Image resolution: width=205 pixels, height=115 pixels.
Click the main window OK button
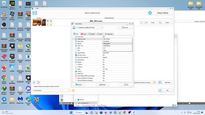(x=165, y=90)
